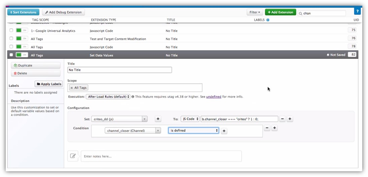Open the undefined link
This screenshot has width=368, height=177.
pos(213,97)
